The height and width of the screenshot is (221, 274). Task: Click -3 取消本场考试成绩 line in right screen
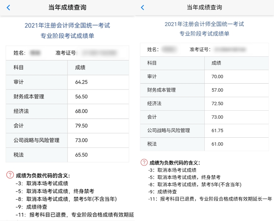pos(172,170)
